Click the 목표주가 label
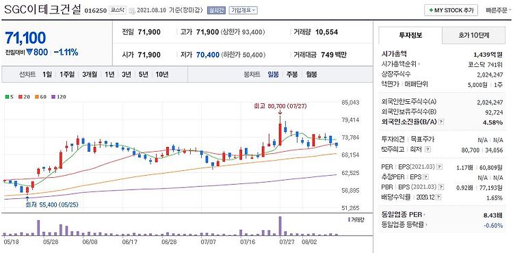 [x=423, y=139]
